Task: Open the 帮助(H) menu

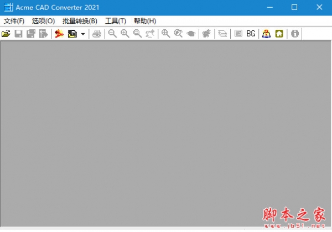Action: (145, 21)
